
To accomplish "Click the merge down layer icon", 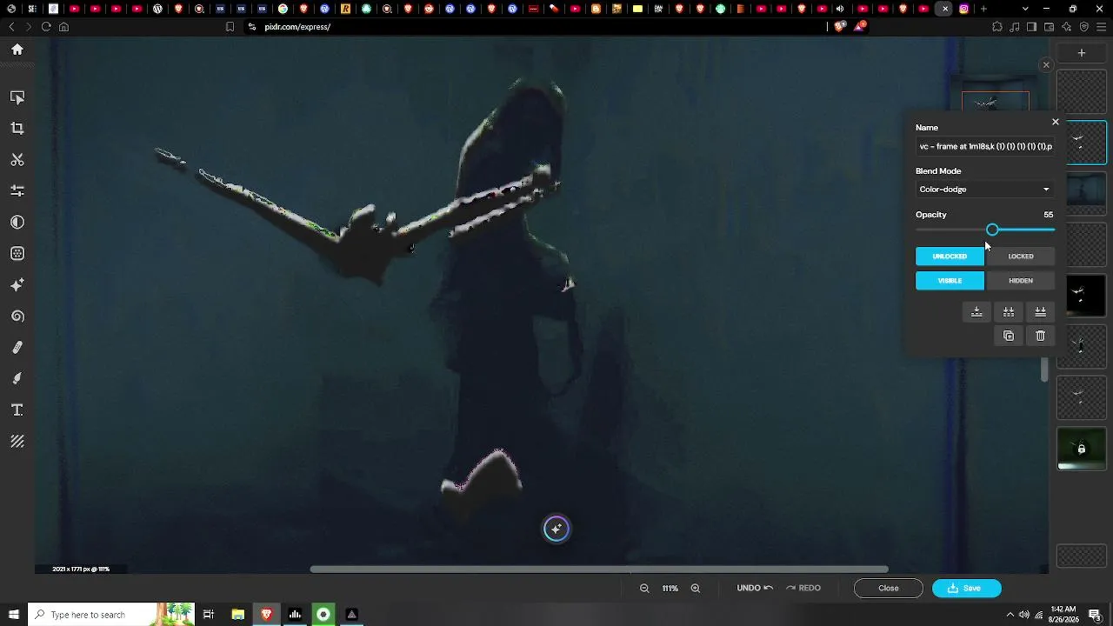I will [976, 312].
